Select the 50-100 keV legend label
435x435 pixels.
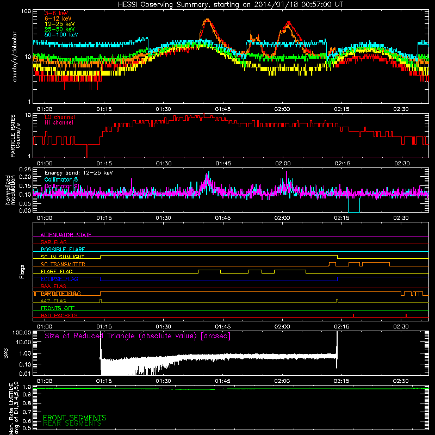(x=61, y=34)
